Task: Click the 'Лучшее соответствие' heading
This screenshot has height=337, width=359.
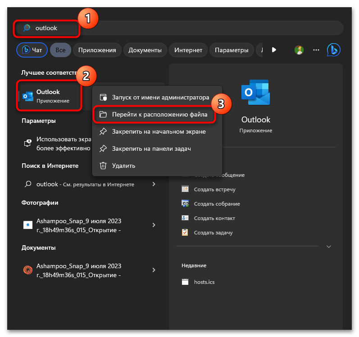Action: click(49, 73)
